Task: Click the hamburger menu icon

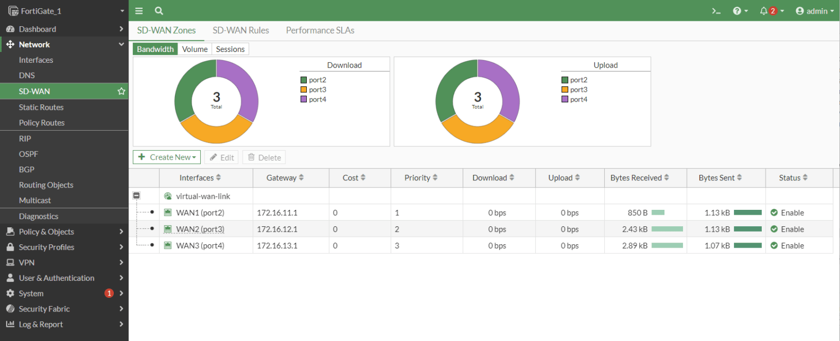Action: pos(138,10)
